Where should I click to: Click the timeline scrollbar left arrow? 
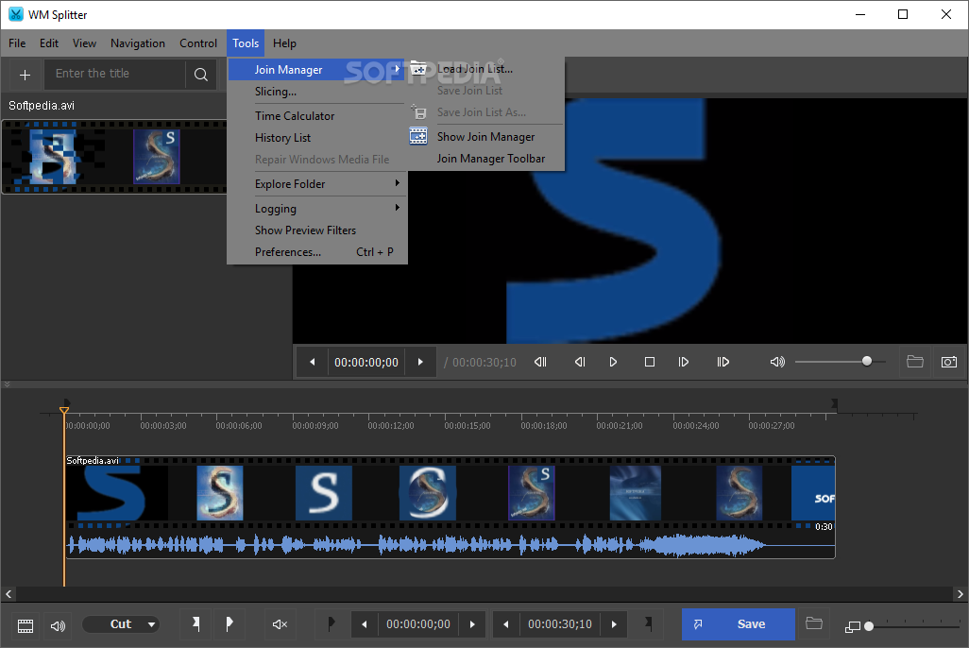pyautogui.click(x=8, y=594)
